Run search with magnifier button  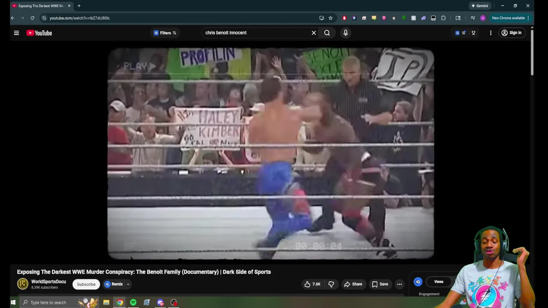[327, 33]
